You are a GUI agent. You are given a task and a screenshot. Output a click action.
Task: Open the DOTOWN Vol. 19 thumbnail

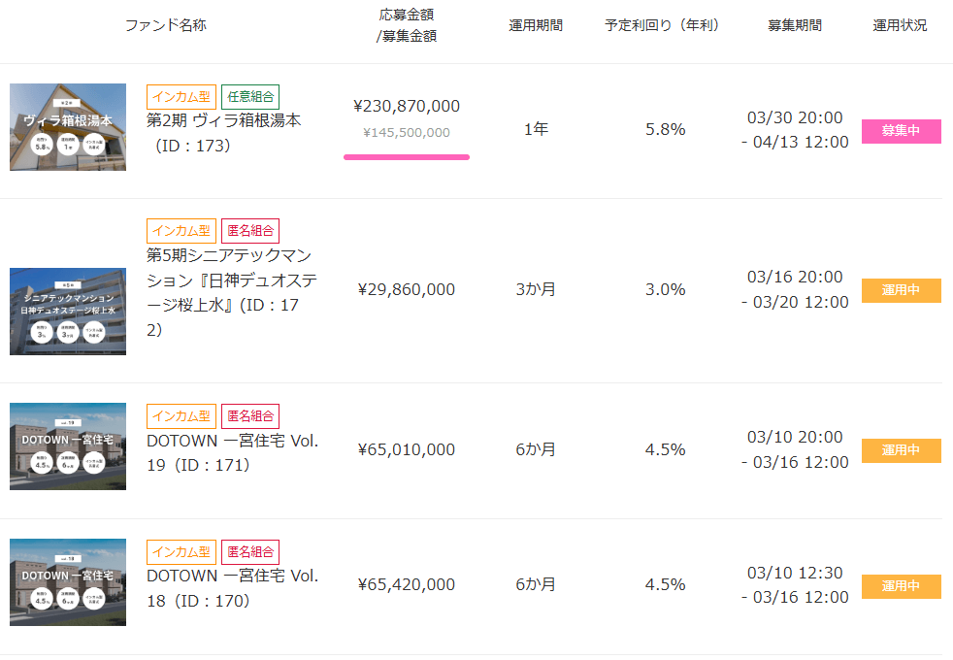(x=68, y=446)
